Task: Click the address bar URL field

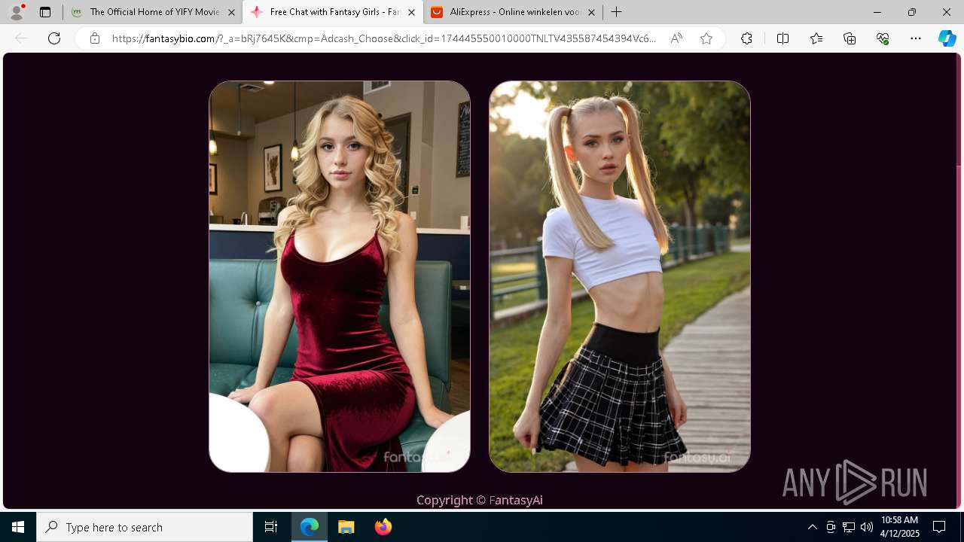Action: click(384, 38)
